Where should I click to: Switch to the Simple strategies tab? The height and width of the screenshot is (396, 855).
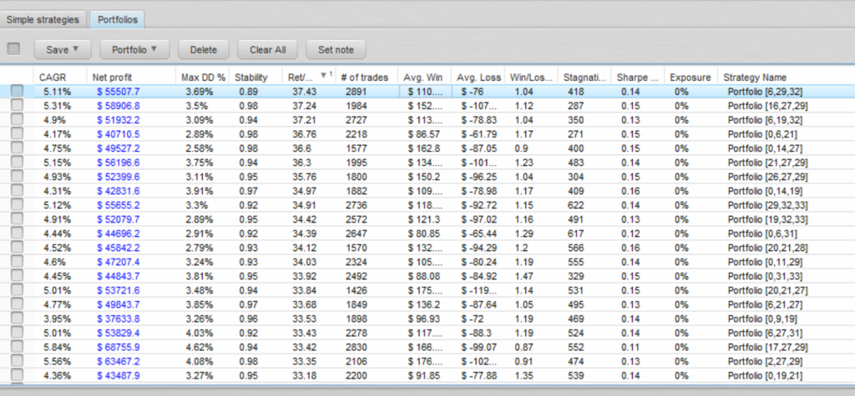pos(43,18)
